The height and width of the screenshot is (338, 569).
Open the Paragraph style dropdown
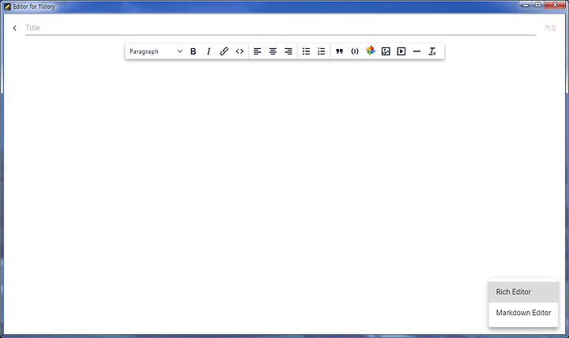point(156,51)
